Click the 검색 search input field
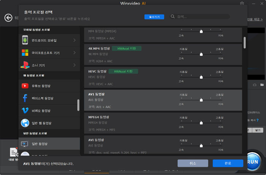This screenshot has height=175, width=266. (201, 17)
